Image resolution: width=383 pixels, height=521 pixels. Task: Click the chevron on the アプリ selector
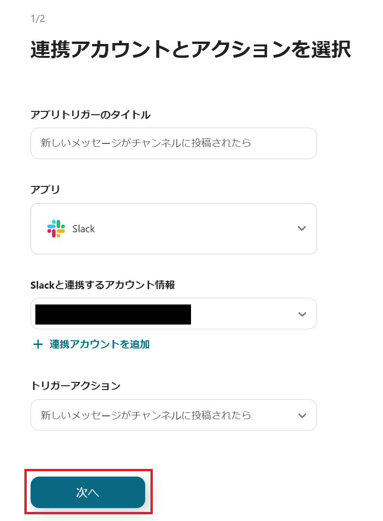(302, 228)
